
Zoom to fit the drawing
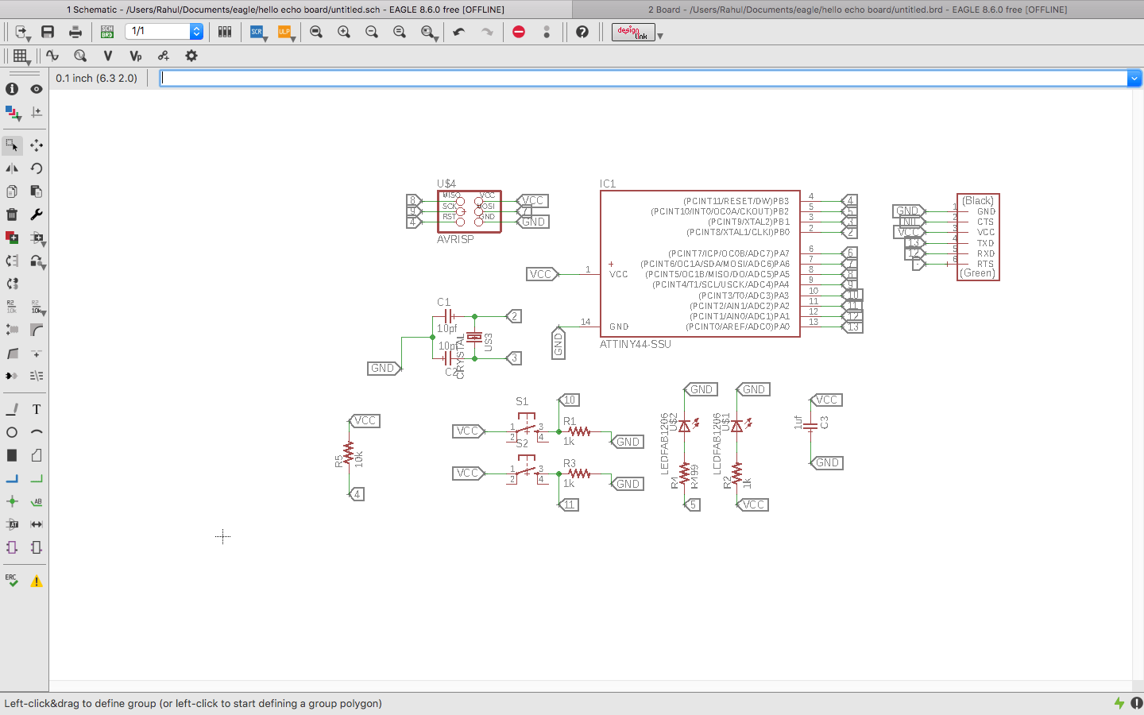(x=316, y=32)
